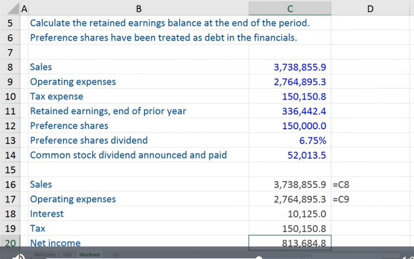Select Common stock dividend value 52,013.5
Screen dimensions: 414x259
coord(290,155)
